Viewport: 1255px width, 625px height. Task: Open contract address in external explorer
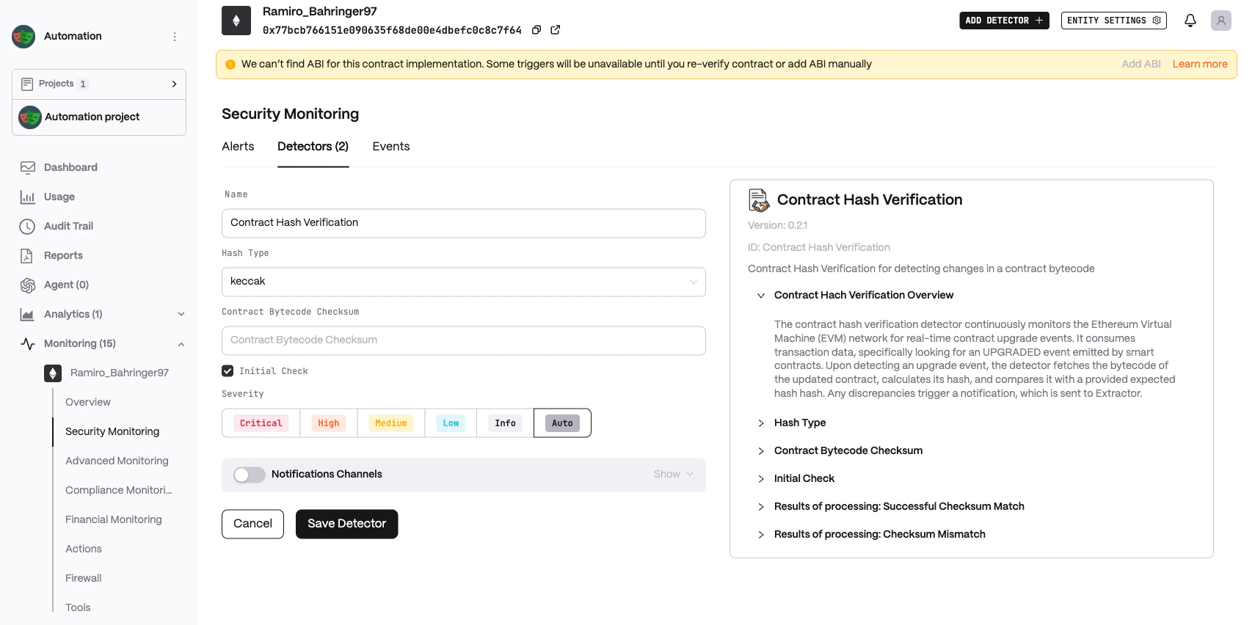(556, 30)
